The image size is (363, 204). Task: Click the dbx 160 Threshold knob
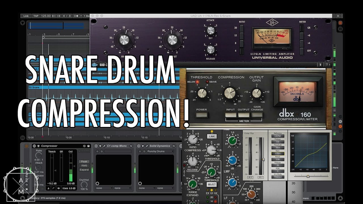coord(202,93)
